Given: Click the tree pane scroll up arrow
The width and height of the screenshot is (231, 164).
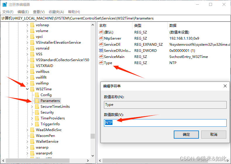Looking at the screenshot, I should pyautogui.click(x=93, y=25).
